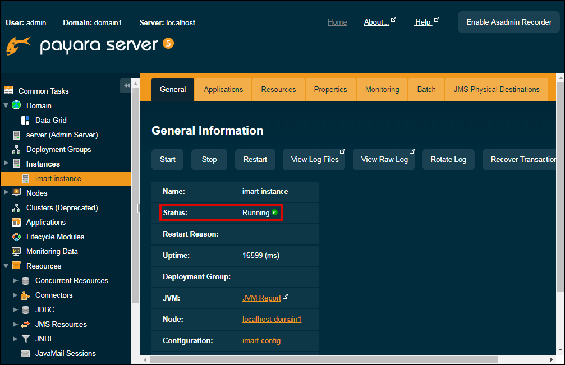This screenshot has height=365, width=565.
Task: Click the JavaMail Sessions envelope icon
Action: [x=25, y=353]
